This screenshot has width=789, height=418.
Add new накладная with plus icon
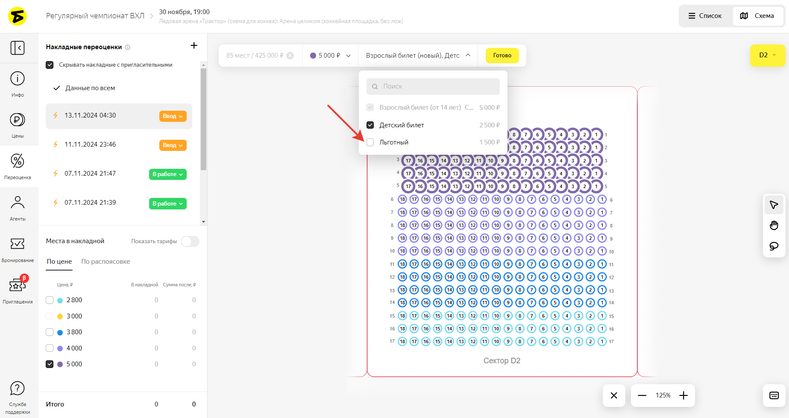point(194,46)
